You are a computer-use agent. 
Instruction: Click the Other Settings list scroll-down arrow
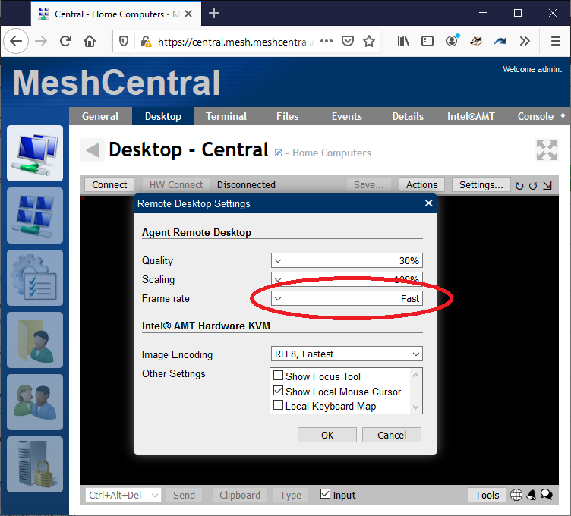(x=415, y=407)
